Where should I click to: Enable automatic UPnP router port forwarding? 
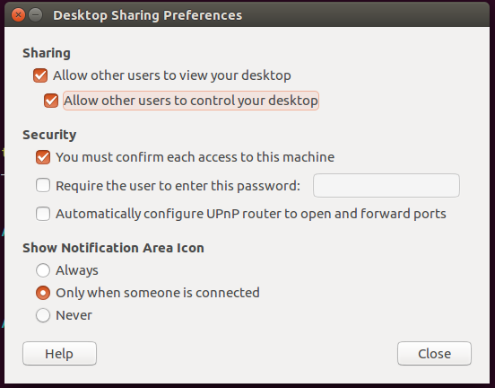[43, 214]
